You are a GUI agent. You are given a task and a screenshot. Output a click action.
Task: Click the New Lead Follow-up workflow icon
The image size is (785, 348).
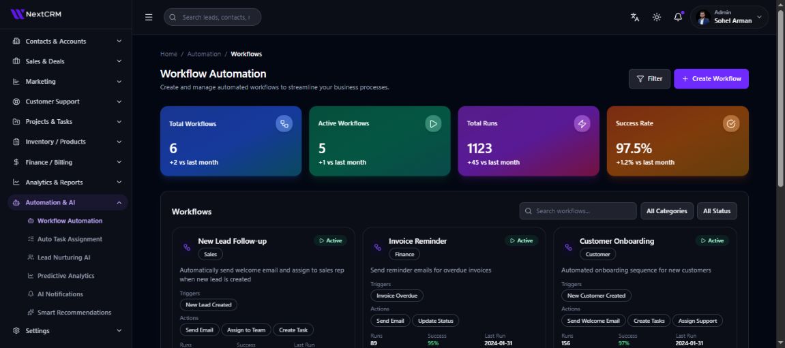187,247
